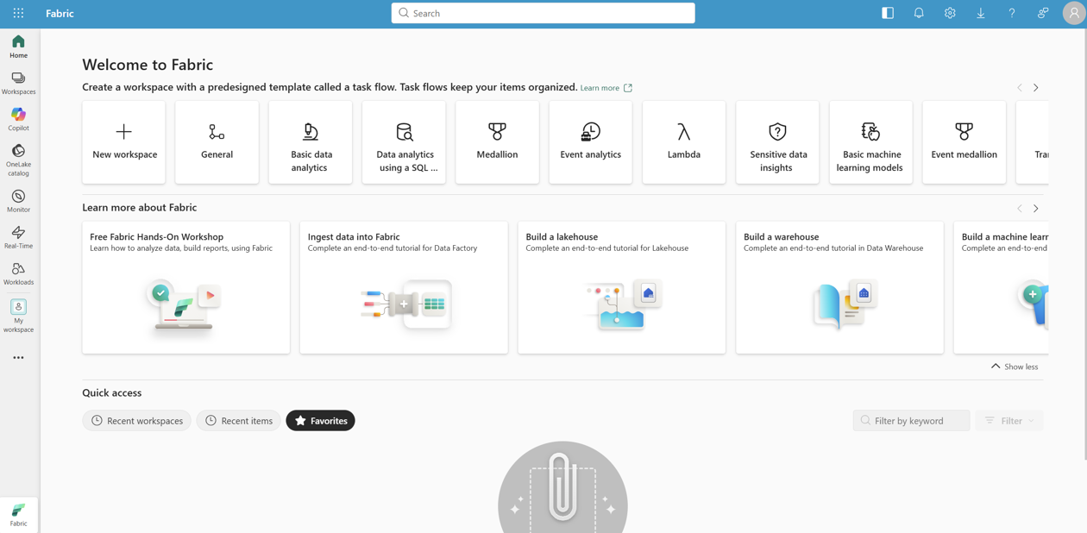1087x533 pixels.
Task: Go to Monitor in the left navigation
Action: click(x=18, y=201)
